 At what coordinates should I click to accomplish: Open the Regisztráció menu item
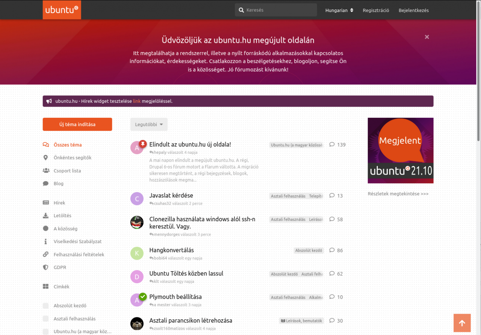point(376,10)
